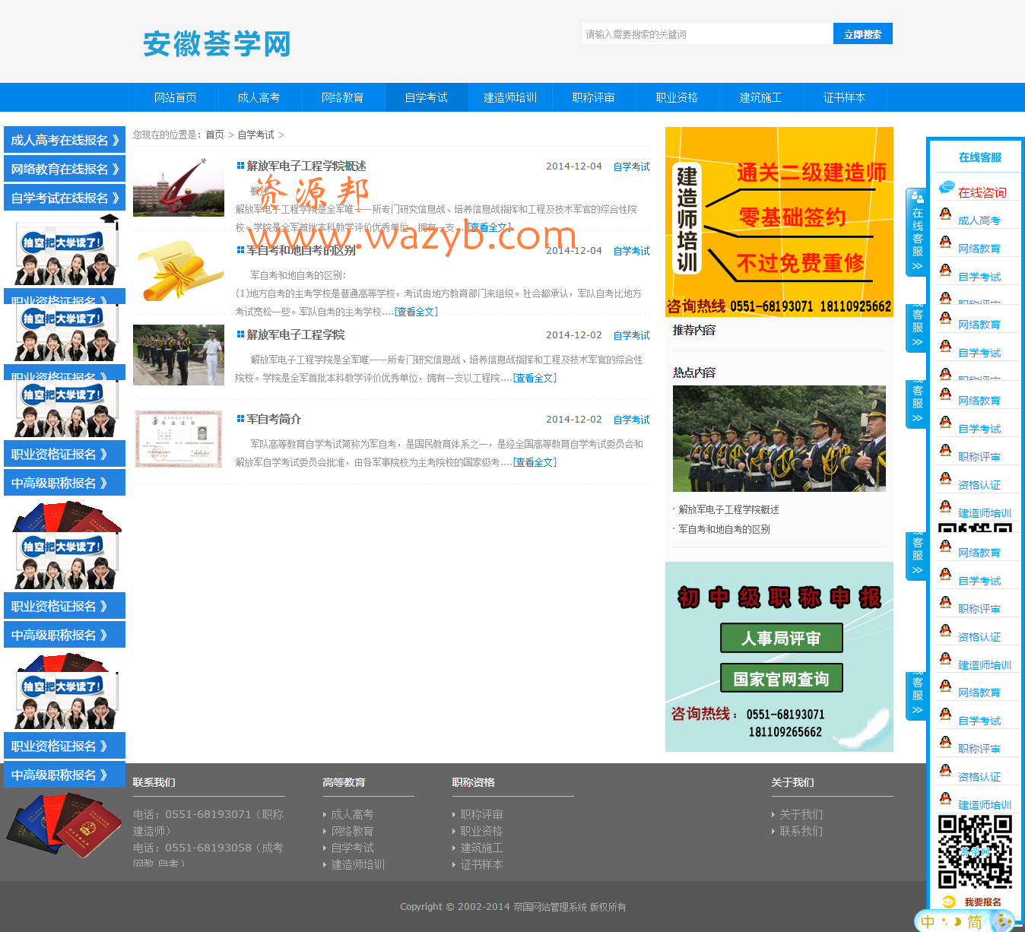Click 关于我们 link in footer list

[801, 814]
